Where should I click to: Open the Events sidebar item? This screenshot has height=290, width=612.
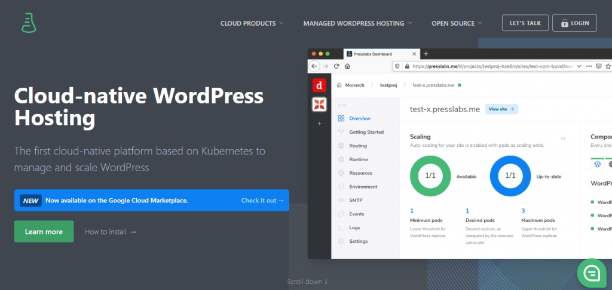tap(357, 214)
